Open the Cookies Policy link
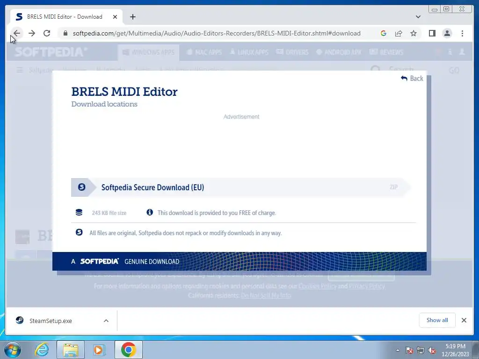 [318, 286]
